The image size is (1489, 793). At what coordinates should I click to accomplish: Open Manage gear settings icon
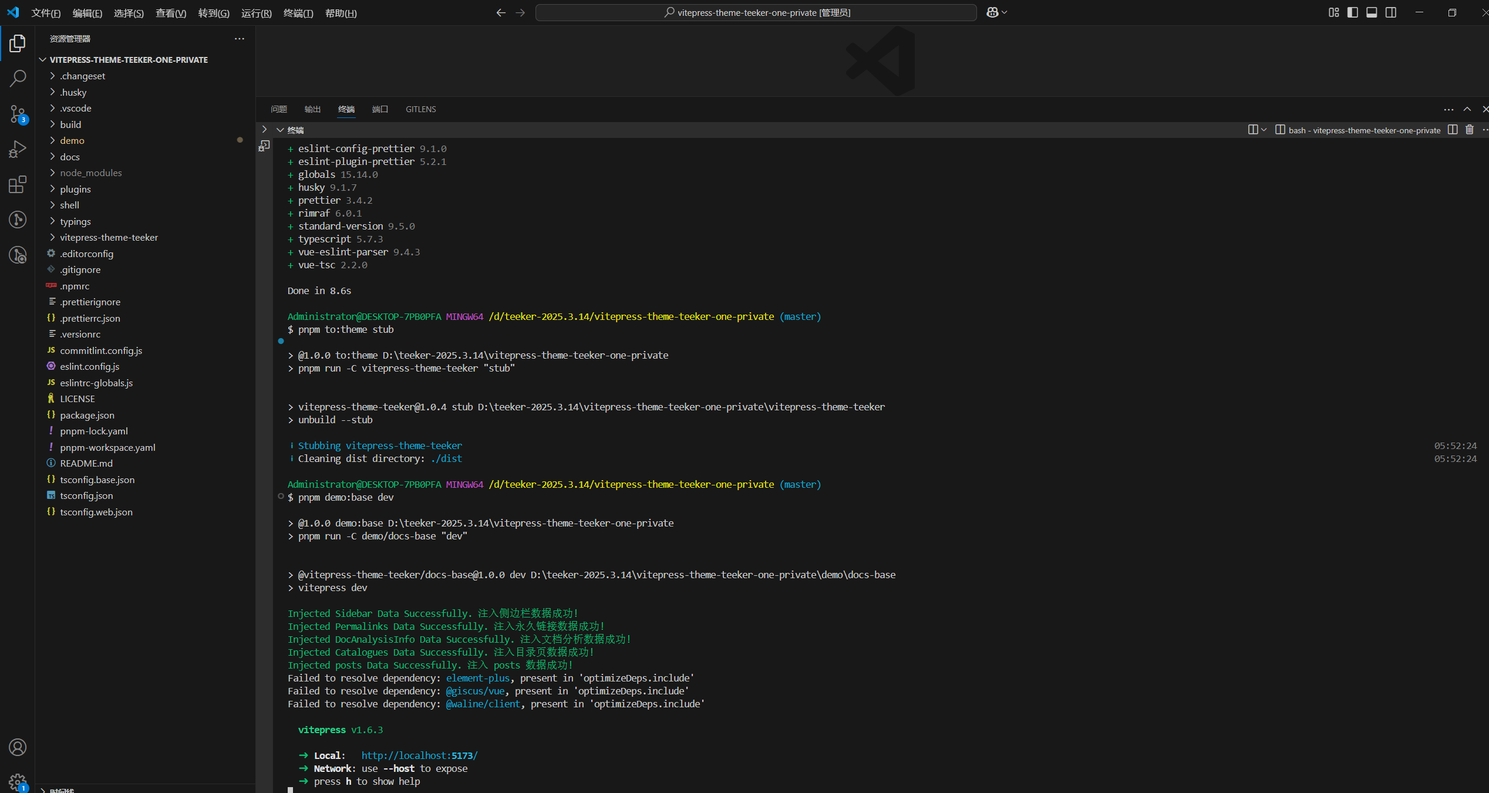(x=18, y=782)
